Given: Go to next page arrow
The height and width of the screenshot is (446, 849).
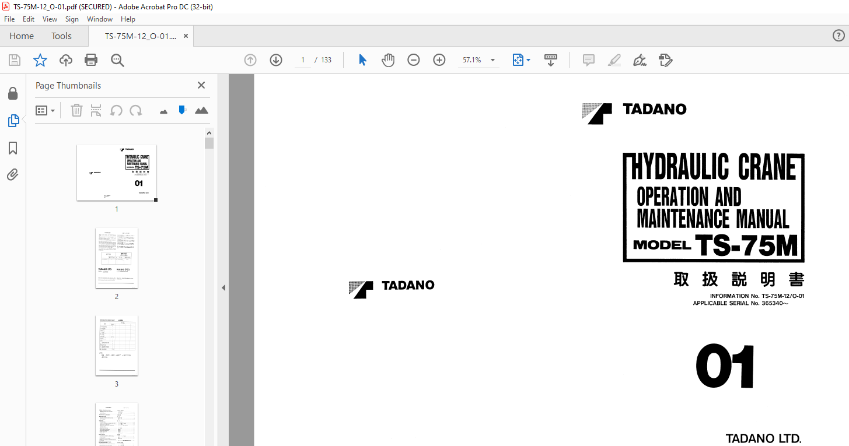Looking at the screenshot, I should click(x=276, y=60).
